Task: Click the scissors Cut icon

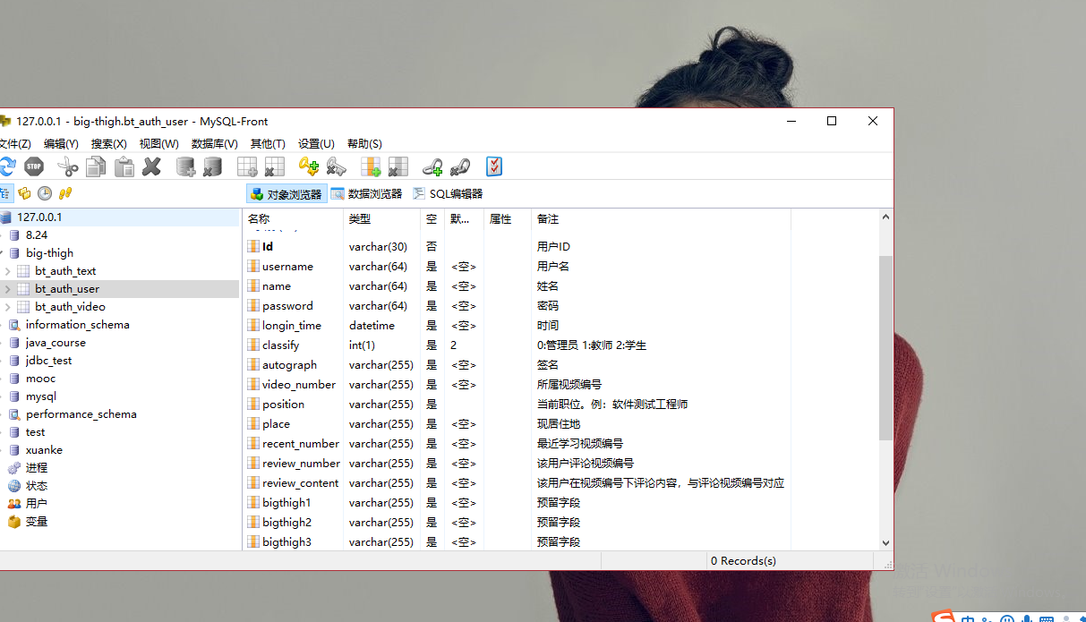Action: tap(68, 166)
